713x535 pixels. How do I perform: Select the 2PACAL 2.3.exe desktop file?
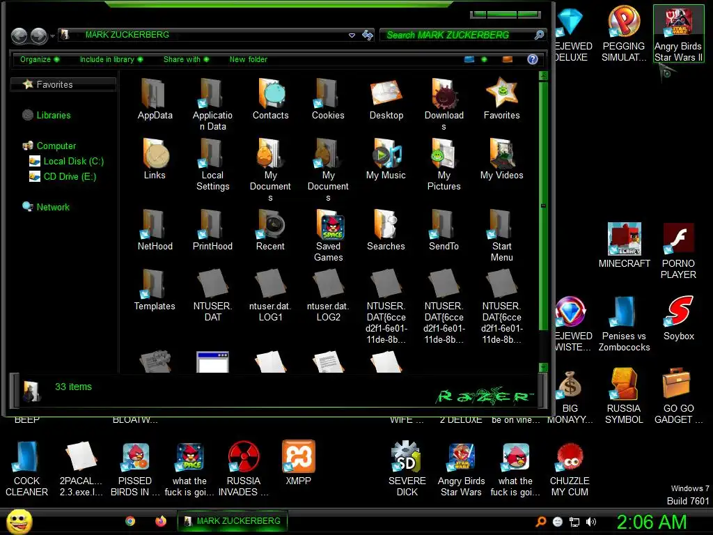coord(81,468)
